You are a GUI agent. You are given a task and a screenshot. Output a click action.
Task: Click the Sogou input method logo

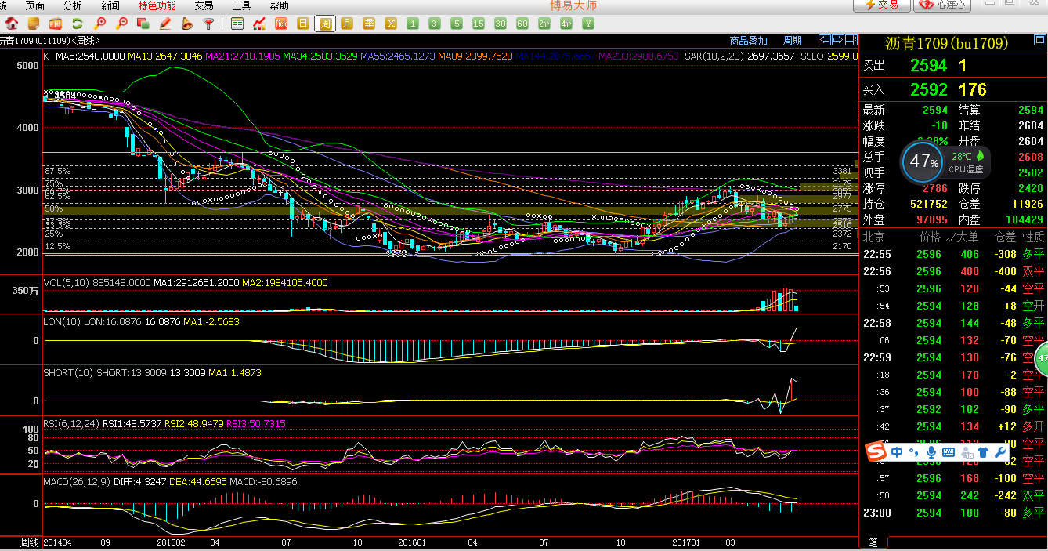click(x=875, y=452)
